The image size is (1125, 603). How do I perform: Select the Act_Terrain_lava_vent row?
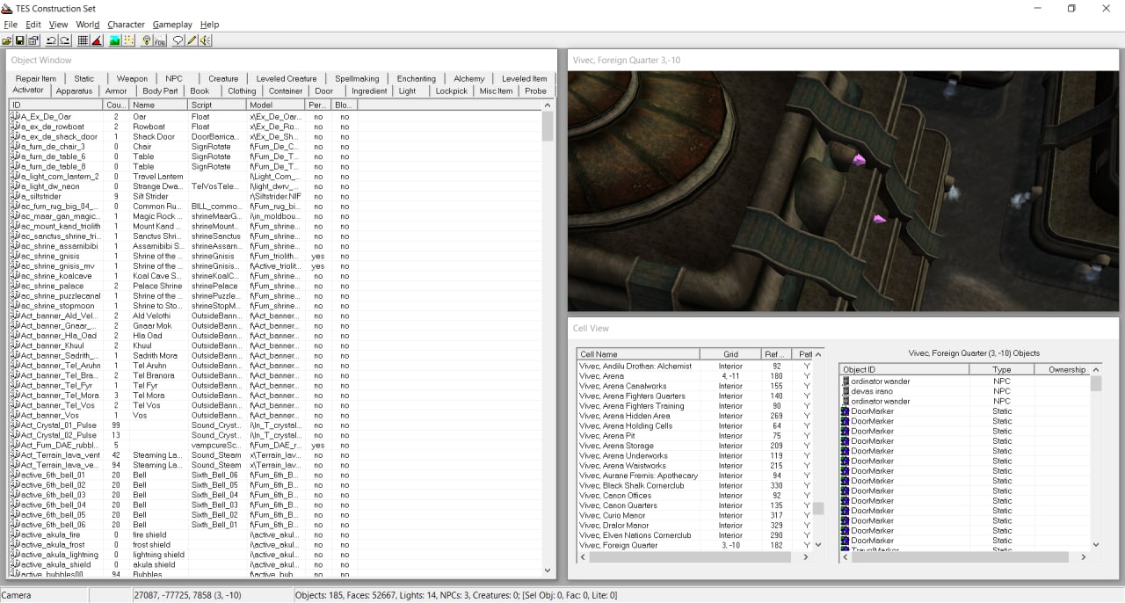click(x=276, y=455)
